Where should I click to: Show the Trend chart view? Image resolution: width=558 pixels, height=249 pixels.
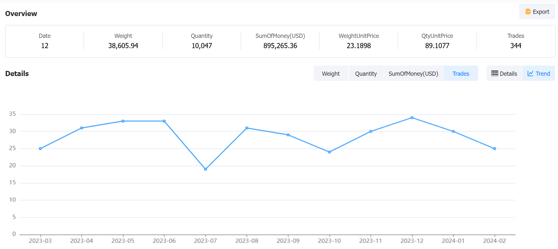[x=539, y=73]
